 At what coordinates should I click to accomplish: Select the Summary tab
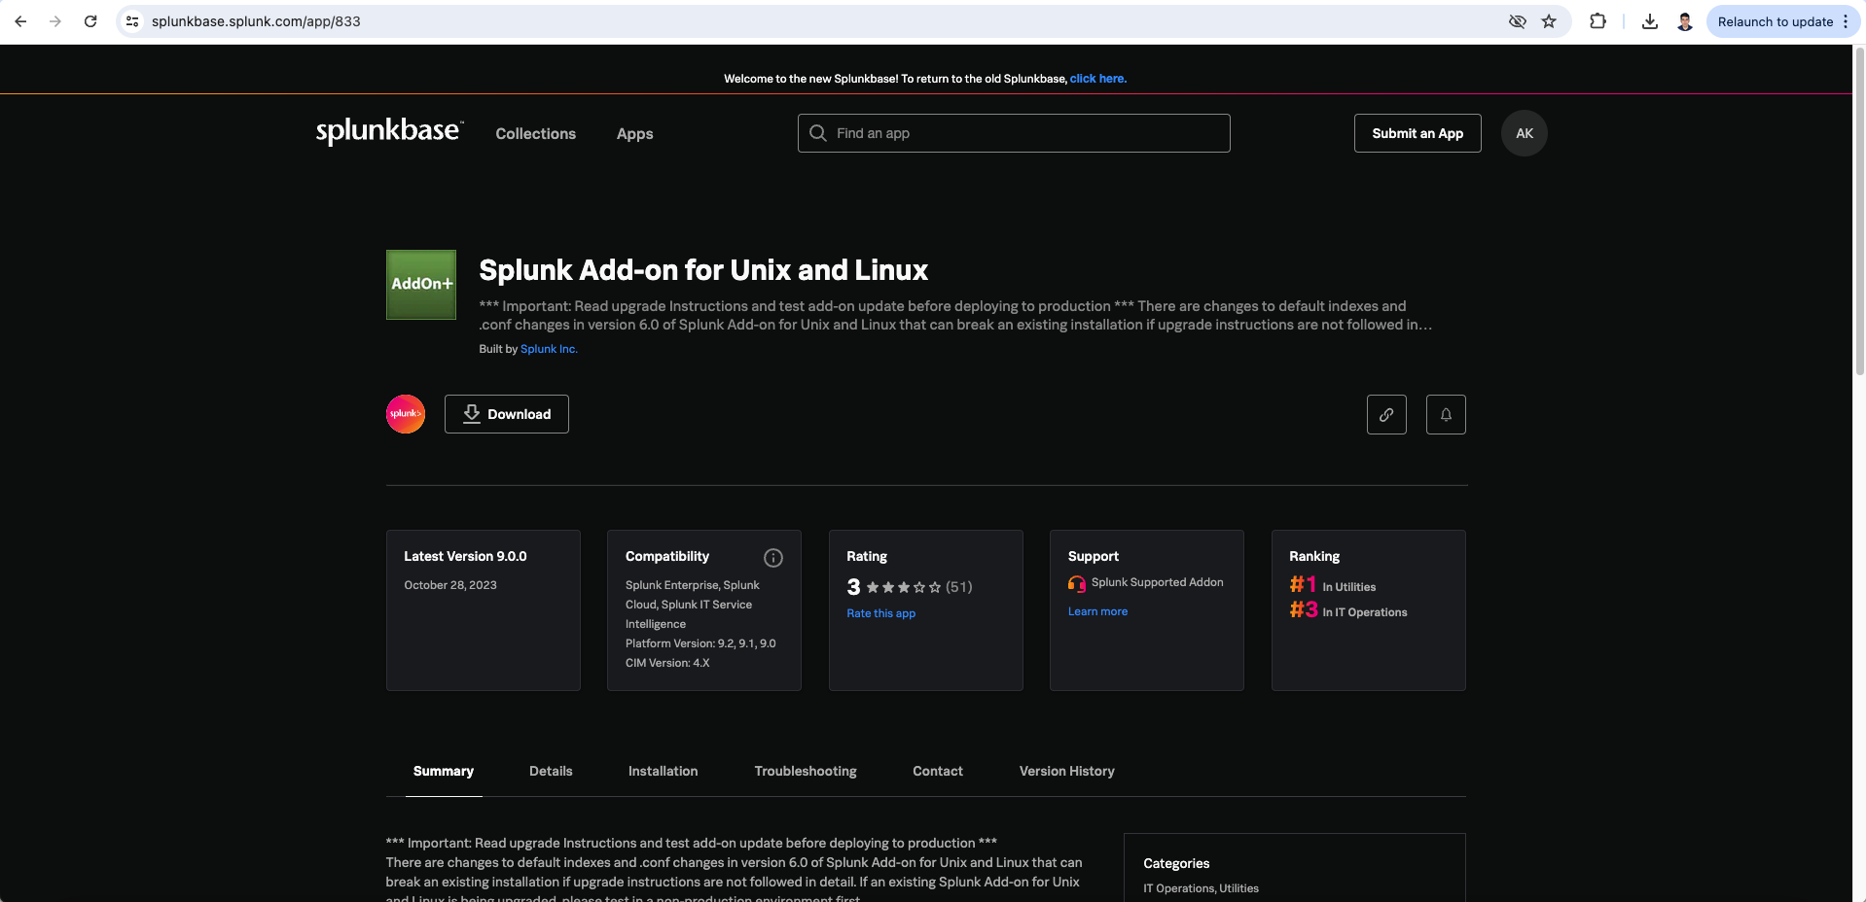pyautogui.click(x=444, y=771)
